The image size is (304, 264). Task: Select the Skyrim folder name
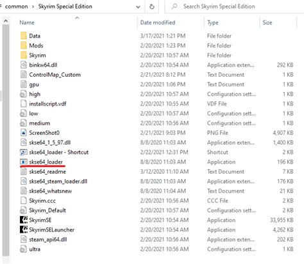37,56
